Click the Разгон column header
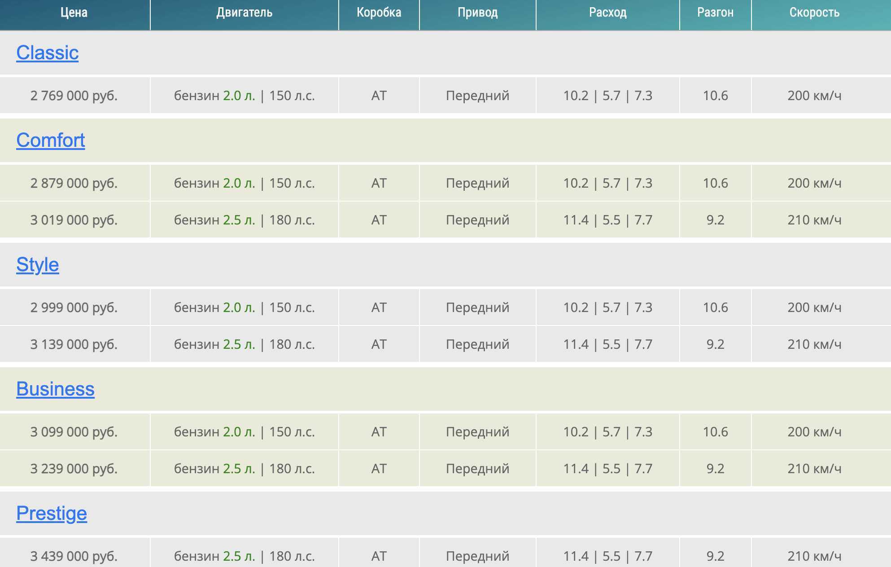The width and height of the screenshot is (891, 567). 716,13
